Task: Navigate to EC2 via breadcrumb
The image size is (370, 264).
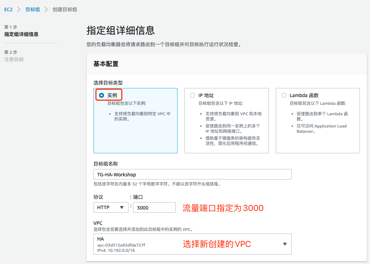Action: [8, 9]
